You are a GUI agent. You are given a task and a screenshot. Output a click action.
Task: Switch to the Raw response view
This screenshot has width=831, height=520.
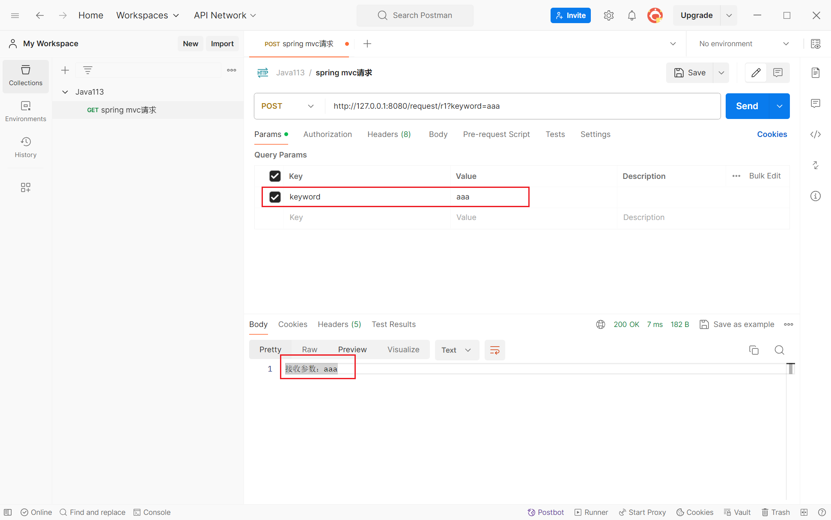point(309,350)
